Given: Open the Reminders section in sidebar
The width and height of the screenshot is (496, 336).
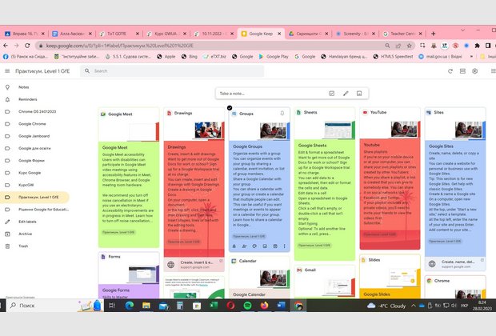Looking at the screenshot, I should coord(30,99).
